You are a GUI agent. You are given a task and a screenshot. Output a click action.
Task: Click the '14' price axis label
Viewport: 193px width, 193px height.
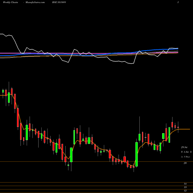[185, 184]
